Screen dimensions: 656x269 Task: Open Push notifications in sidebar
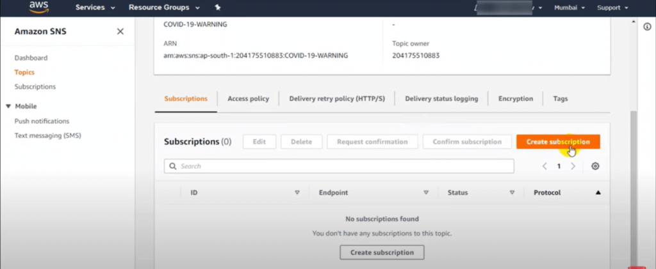42,121
